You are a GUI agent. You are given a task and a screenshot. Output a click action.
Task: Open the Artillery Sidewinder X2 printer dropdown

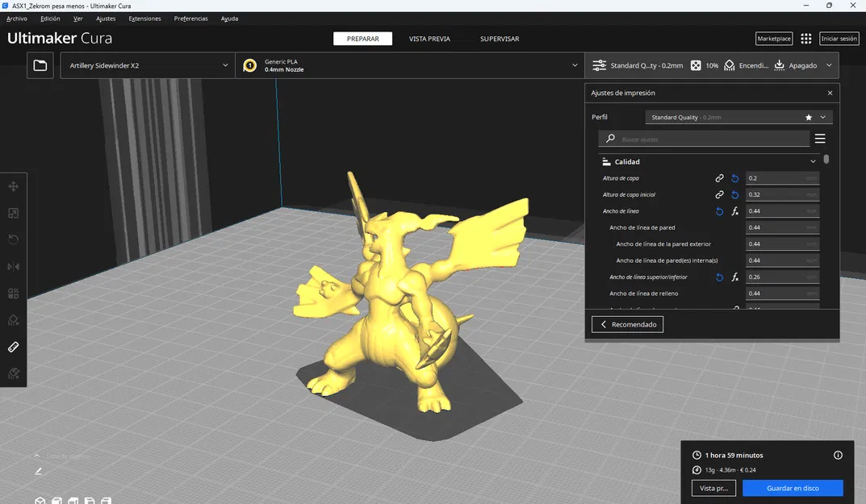[x=147, y=65]
